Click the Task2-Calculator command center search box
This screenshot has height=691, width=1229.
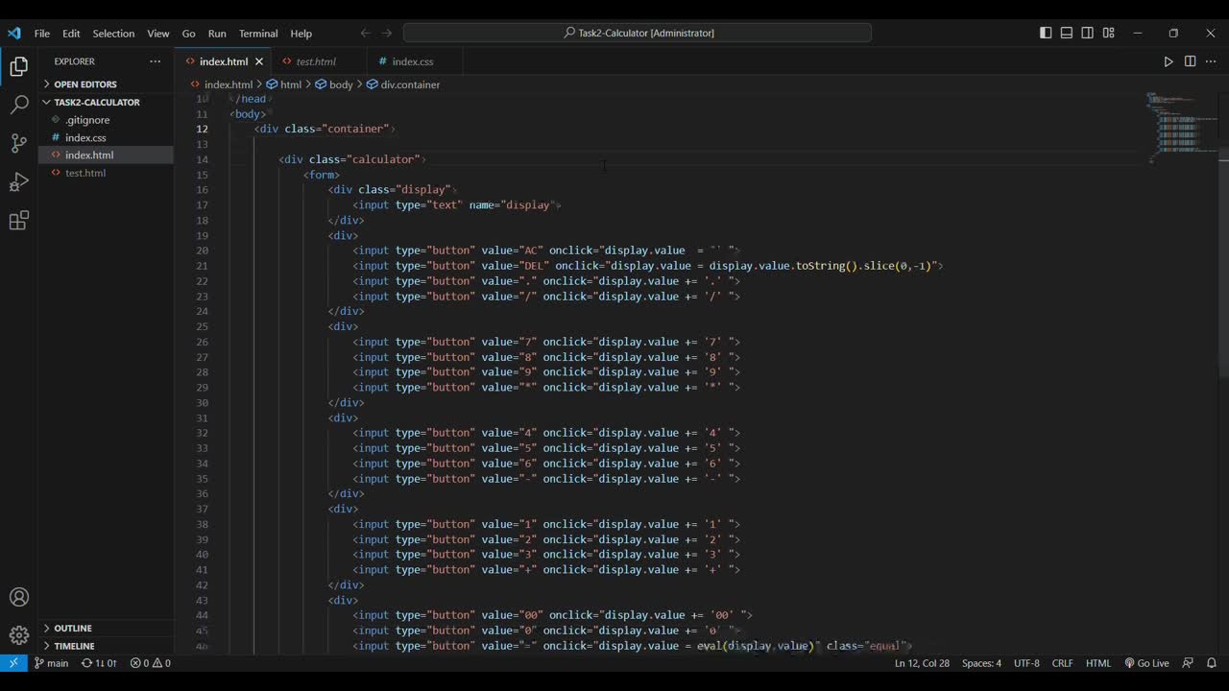[x=638, y=33]
